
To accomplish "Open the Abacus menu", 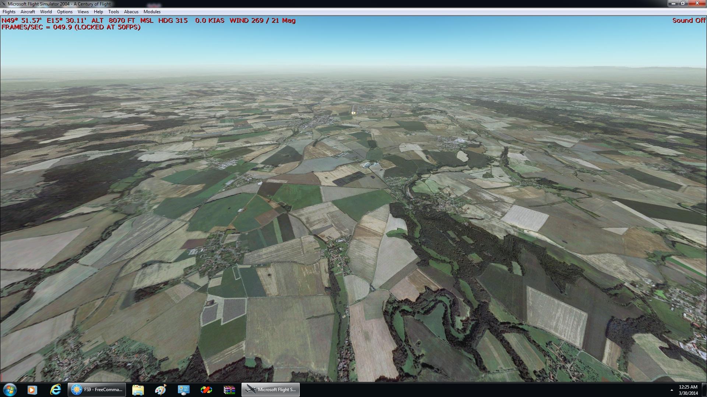I will [x=131, y=12].
